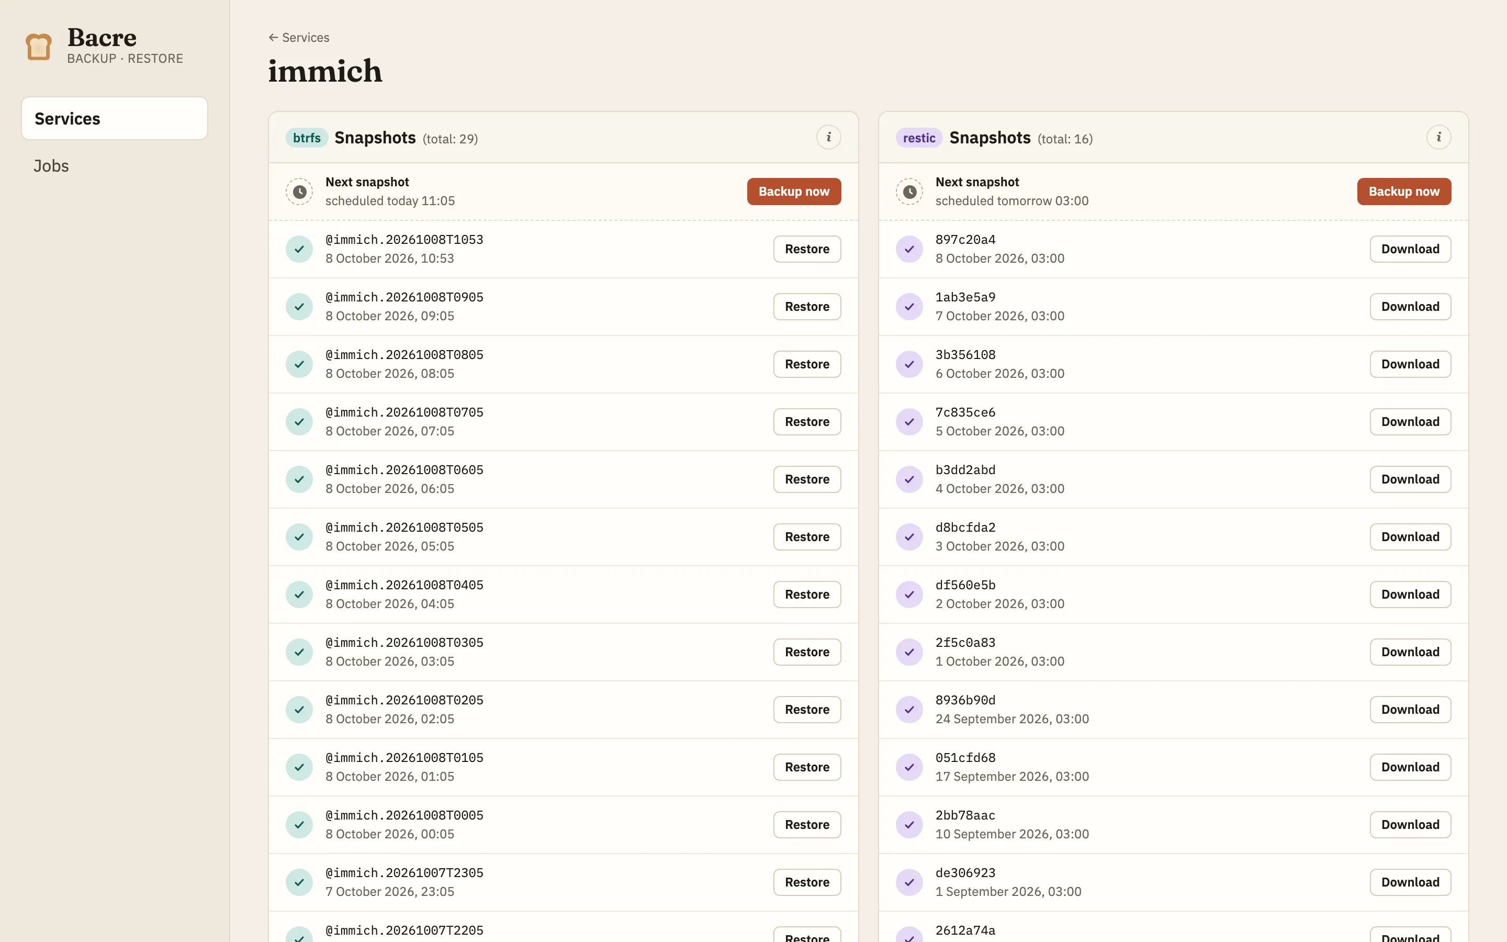
Task: Click check icon for @immich.20261007T2305
Action: 299,882
